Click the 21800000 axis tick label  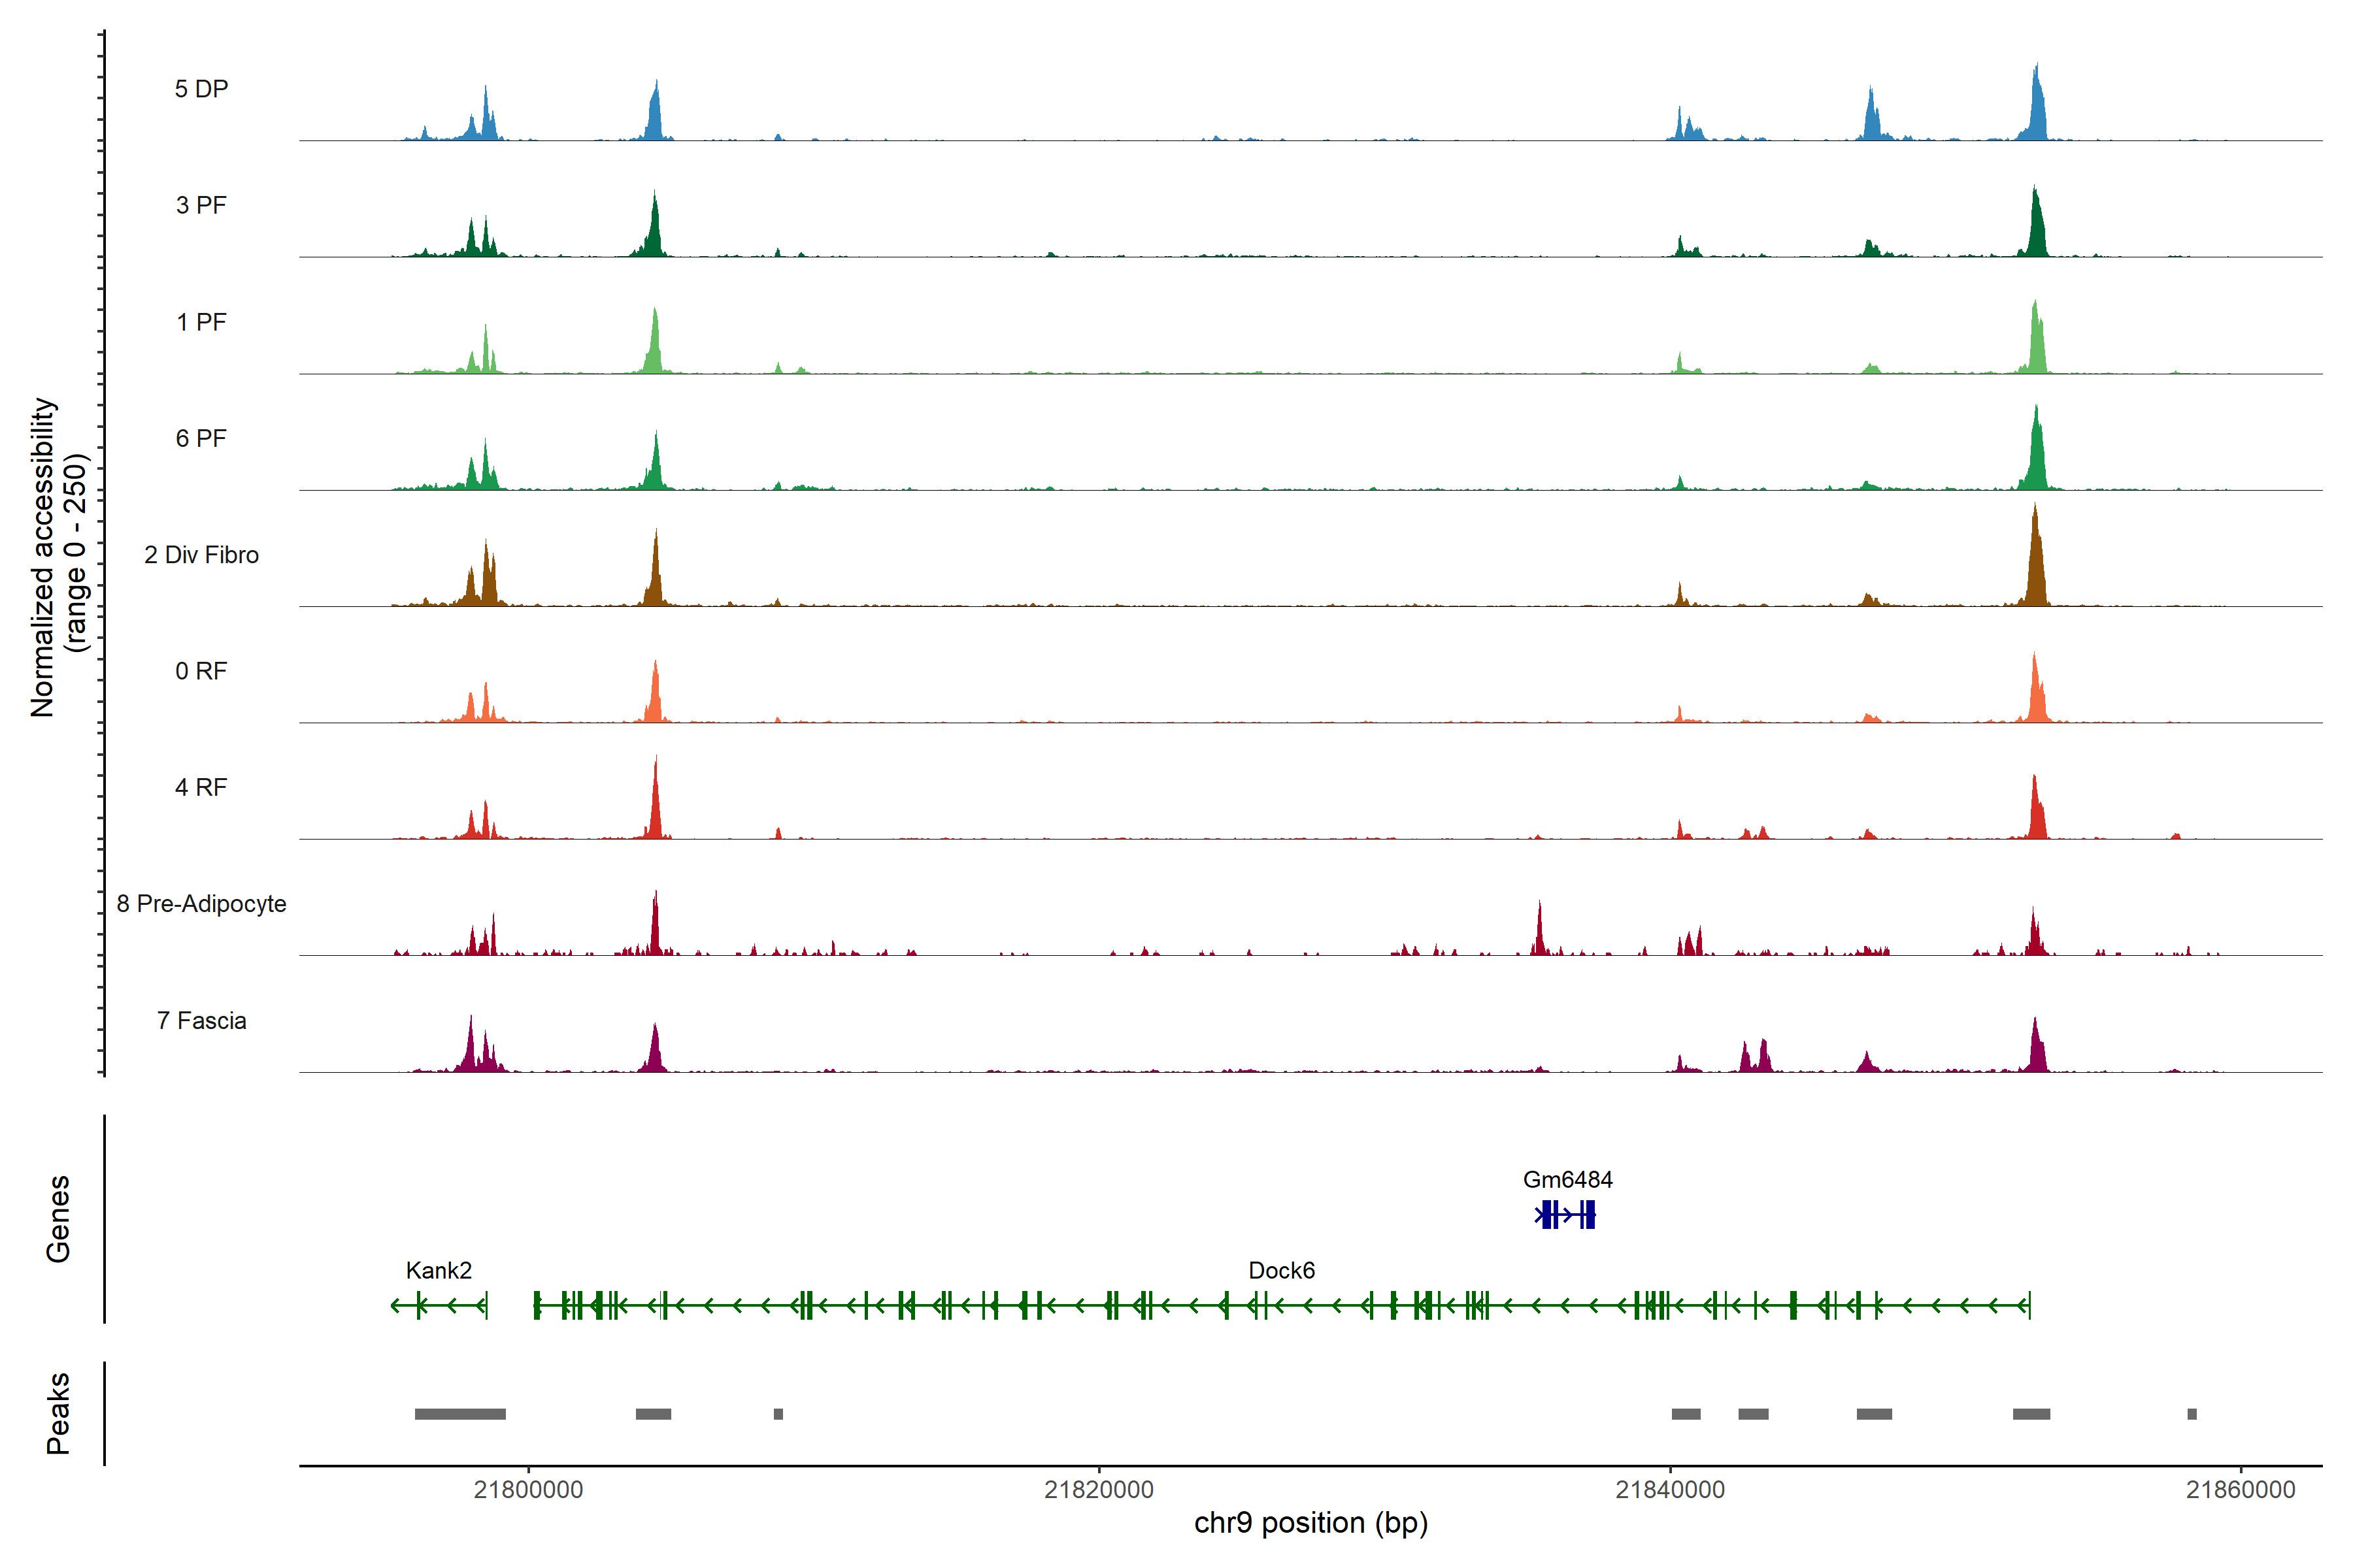pyautogui.click(x=528, y=1490)
